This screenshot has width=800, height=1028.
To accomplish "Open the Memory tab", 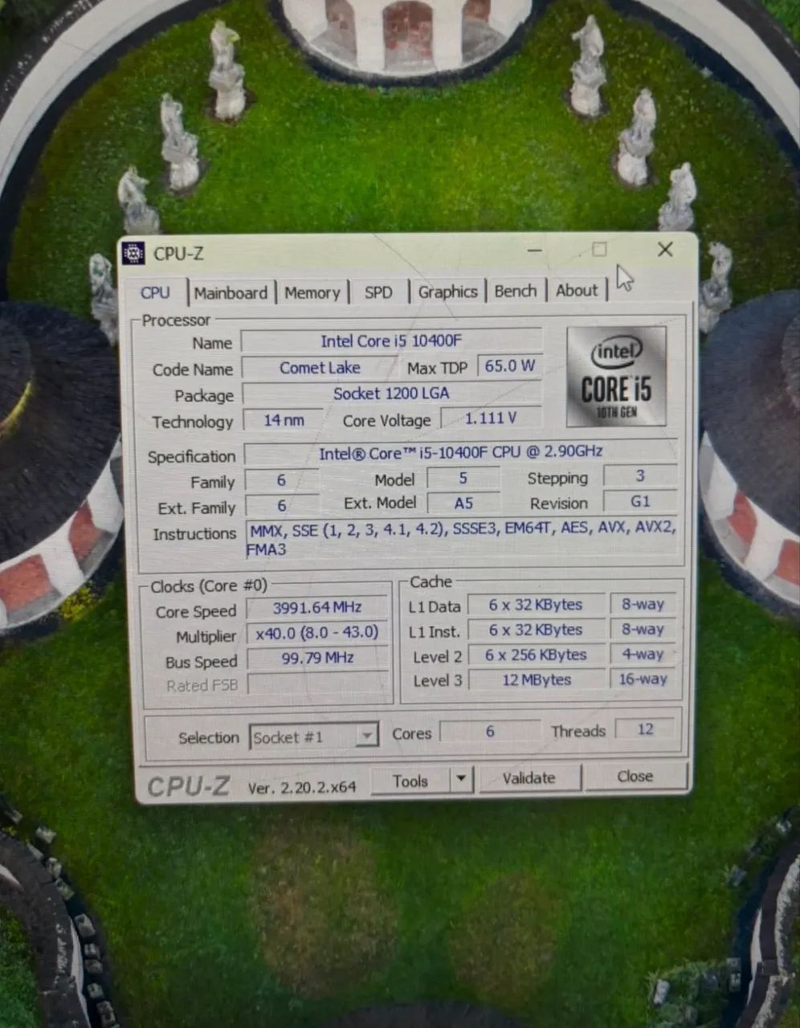I will [x=312, y=293].
